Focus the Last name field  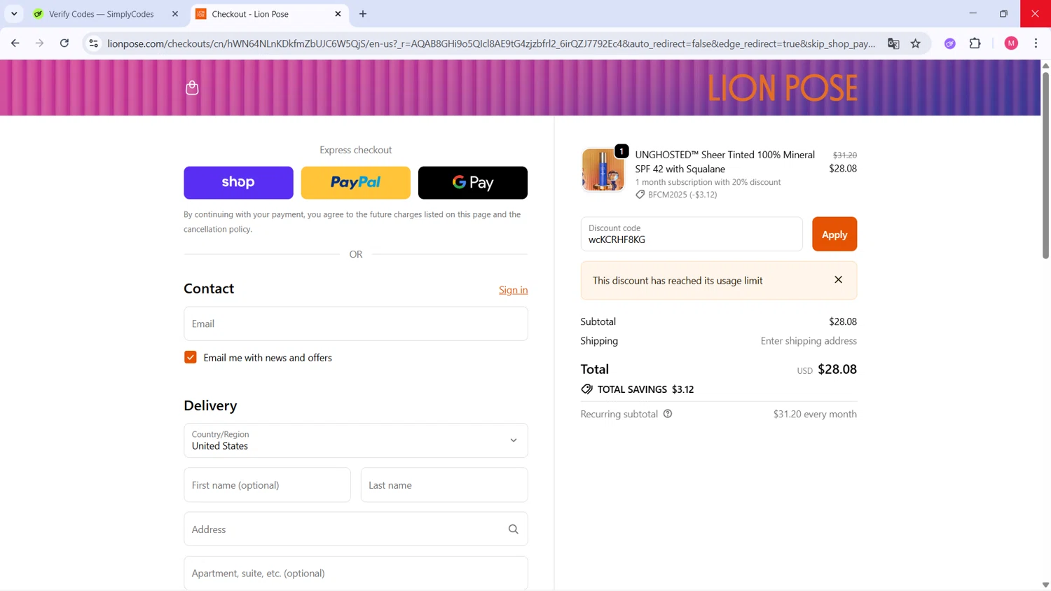point(444,485)
